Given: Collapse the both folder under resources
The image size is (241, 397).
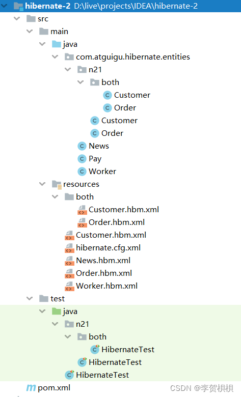Looking at the screenshot, I should pos(55,197).
